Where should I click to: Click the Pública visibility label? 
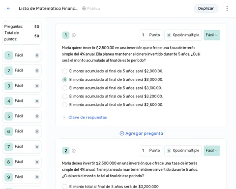click(94, 8)
